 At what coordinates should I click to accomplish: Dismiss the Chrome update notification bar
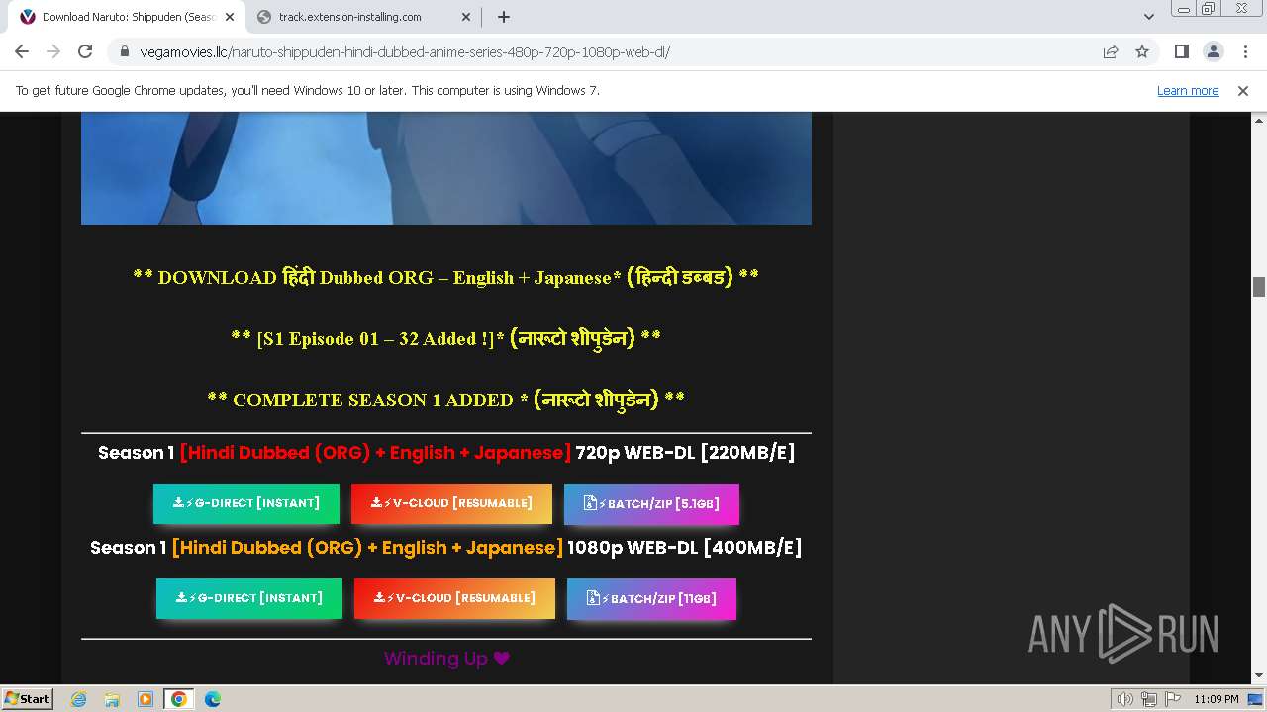1243,90
